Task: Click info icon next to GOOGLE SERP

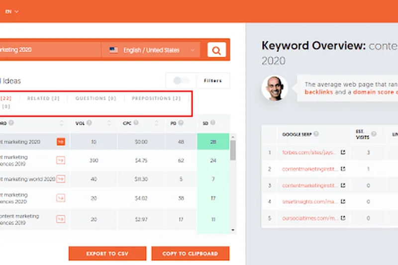Action: 315,134
